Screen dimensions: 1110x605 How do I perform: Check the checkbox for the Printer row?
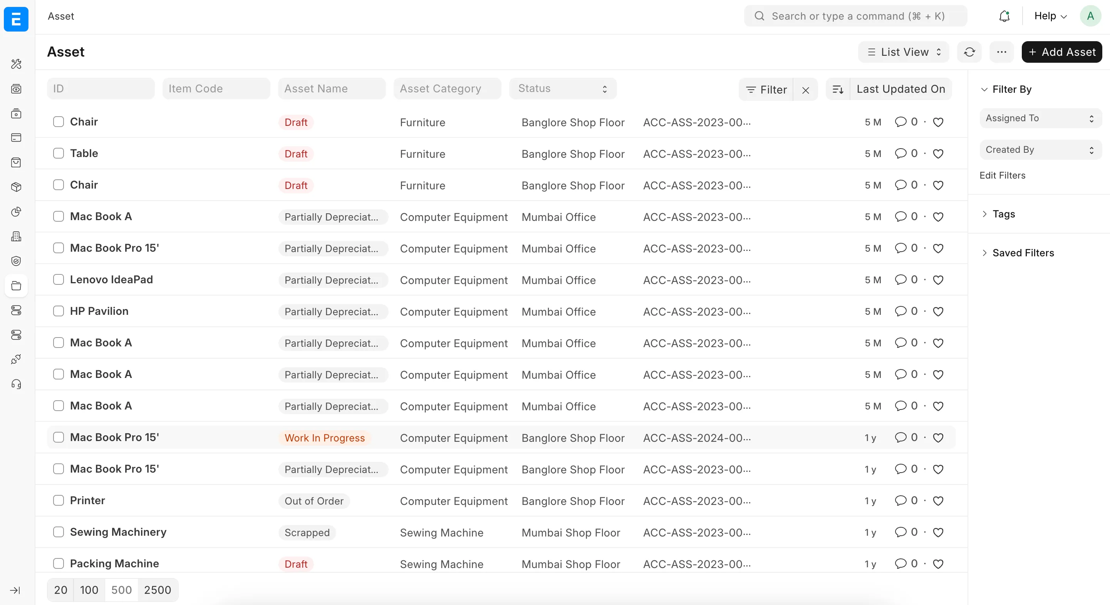(59, 500)
